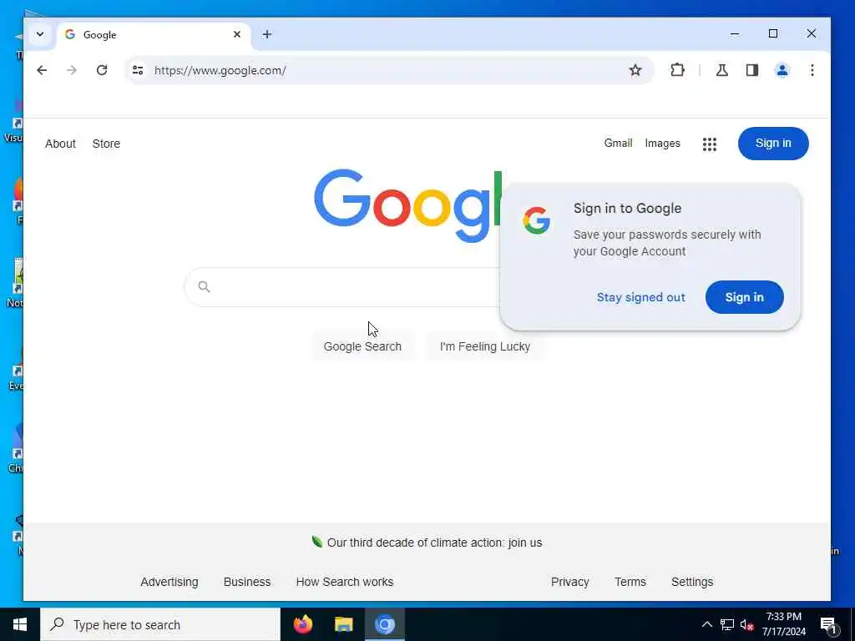Select the Google tab
Screen dimensions: 855x641
click(x=154, y=35)
